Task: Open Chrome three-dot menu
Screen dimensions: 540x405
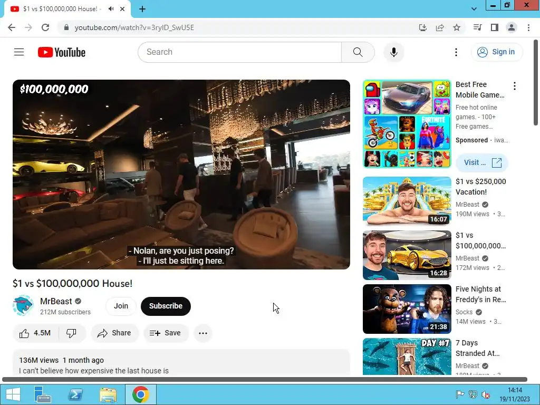Action: pyautogui.click(x=528, y=27)
